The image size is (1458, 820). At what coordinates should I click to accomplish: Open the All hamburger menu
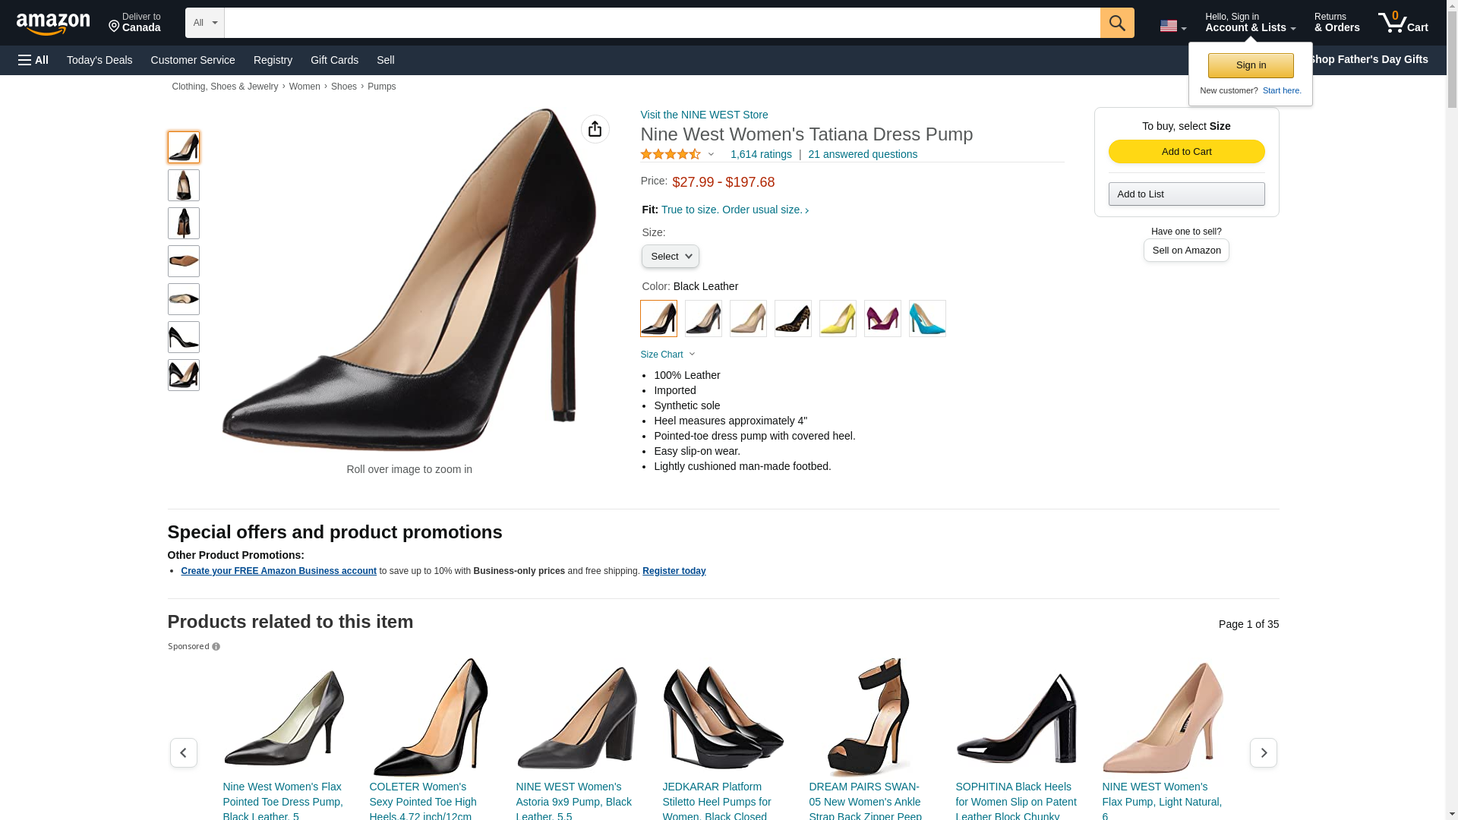coord(33,60)
